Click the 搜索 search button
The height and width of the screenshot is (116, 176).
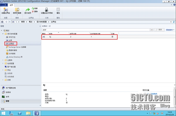[159, 30]
